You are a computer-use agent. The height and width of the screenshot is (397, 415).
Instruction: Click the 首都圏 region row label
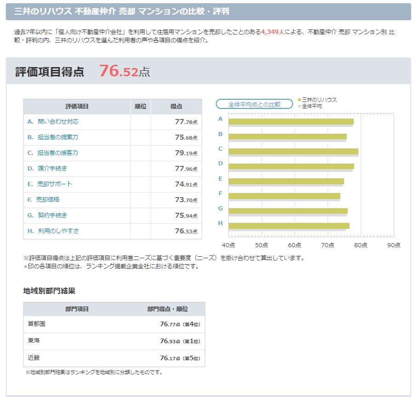[36, 323]
